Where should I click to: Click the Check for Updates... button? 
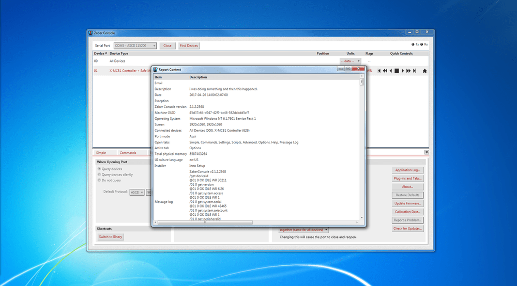tap(407, 228)
